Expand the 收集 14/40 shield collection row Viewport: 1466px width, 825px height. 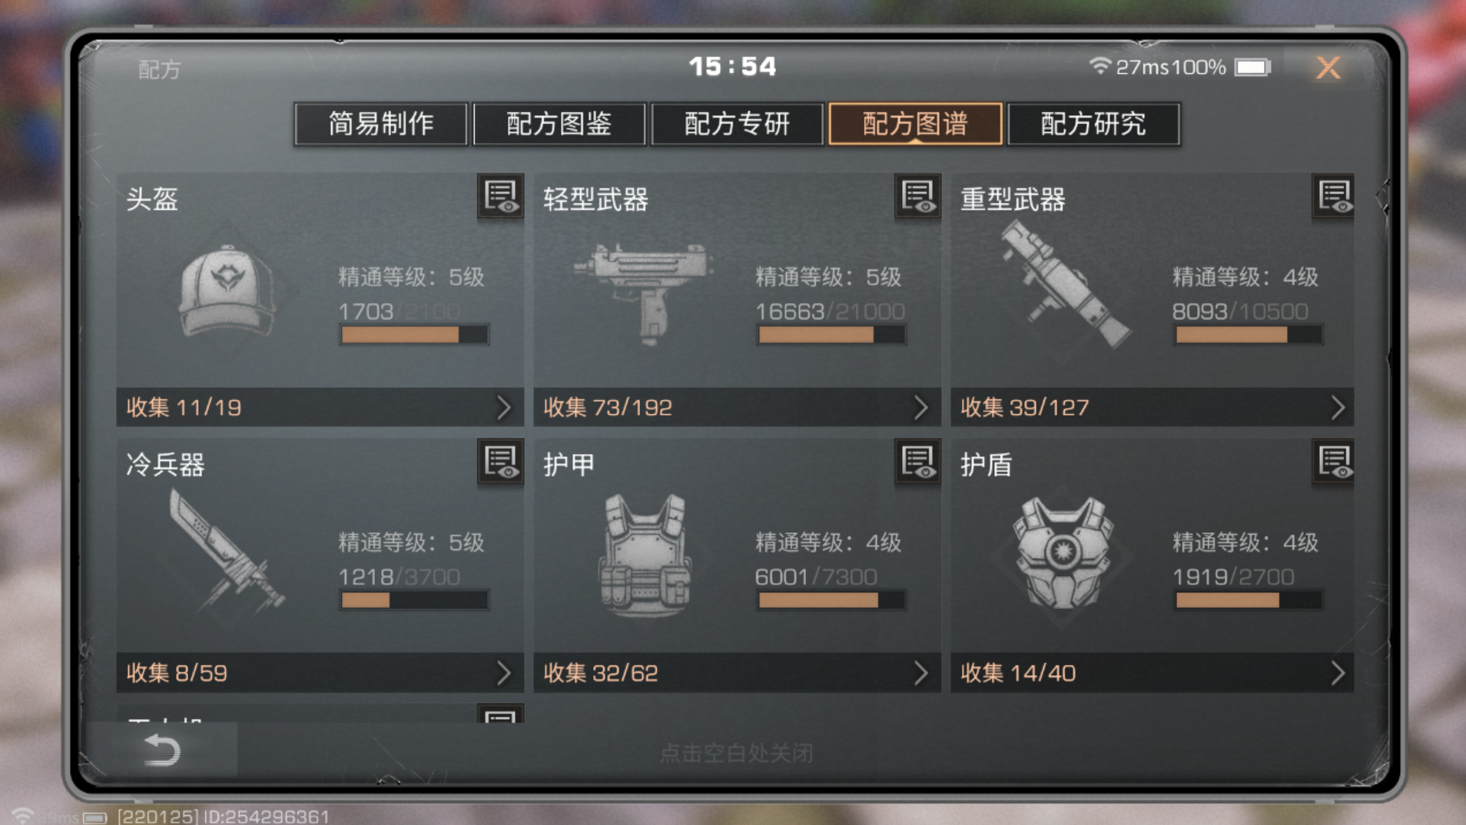1153,673
